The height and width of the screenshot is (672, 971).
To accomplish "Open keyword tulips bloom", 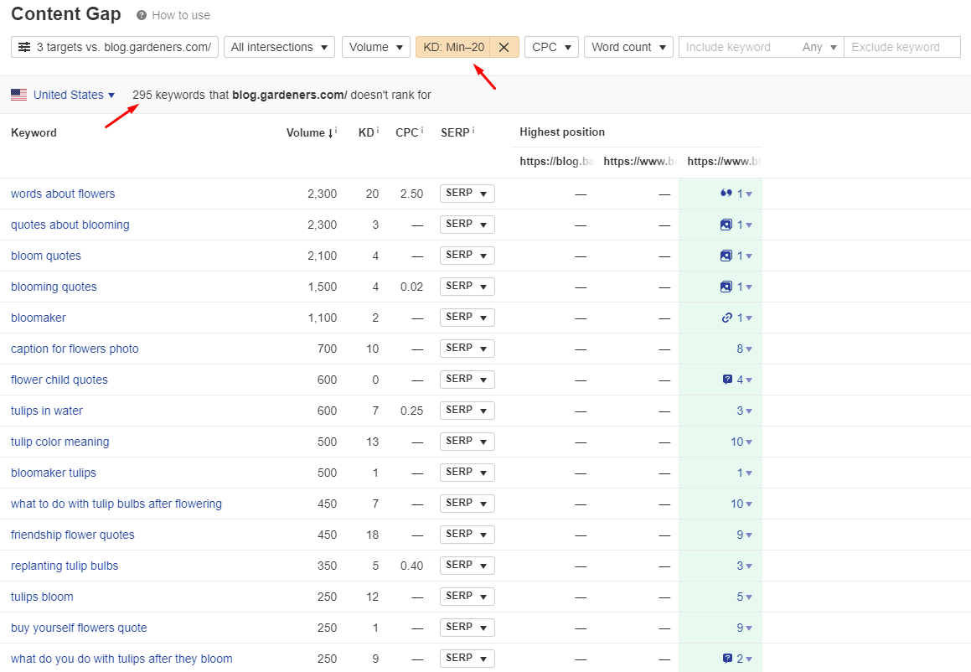I will [x=42, y=597].
